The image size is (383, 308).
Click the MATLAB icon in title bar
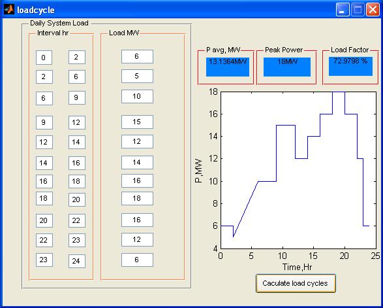(x=9, y=9)
